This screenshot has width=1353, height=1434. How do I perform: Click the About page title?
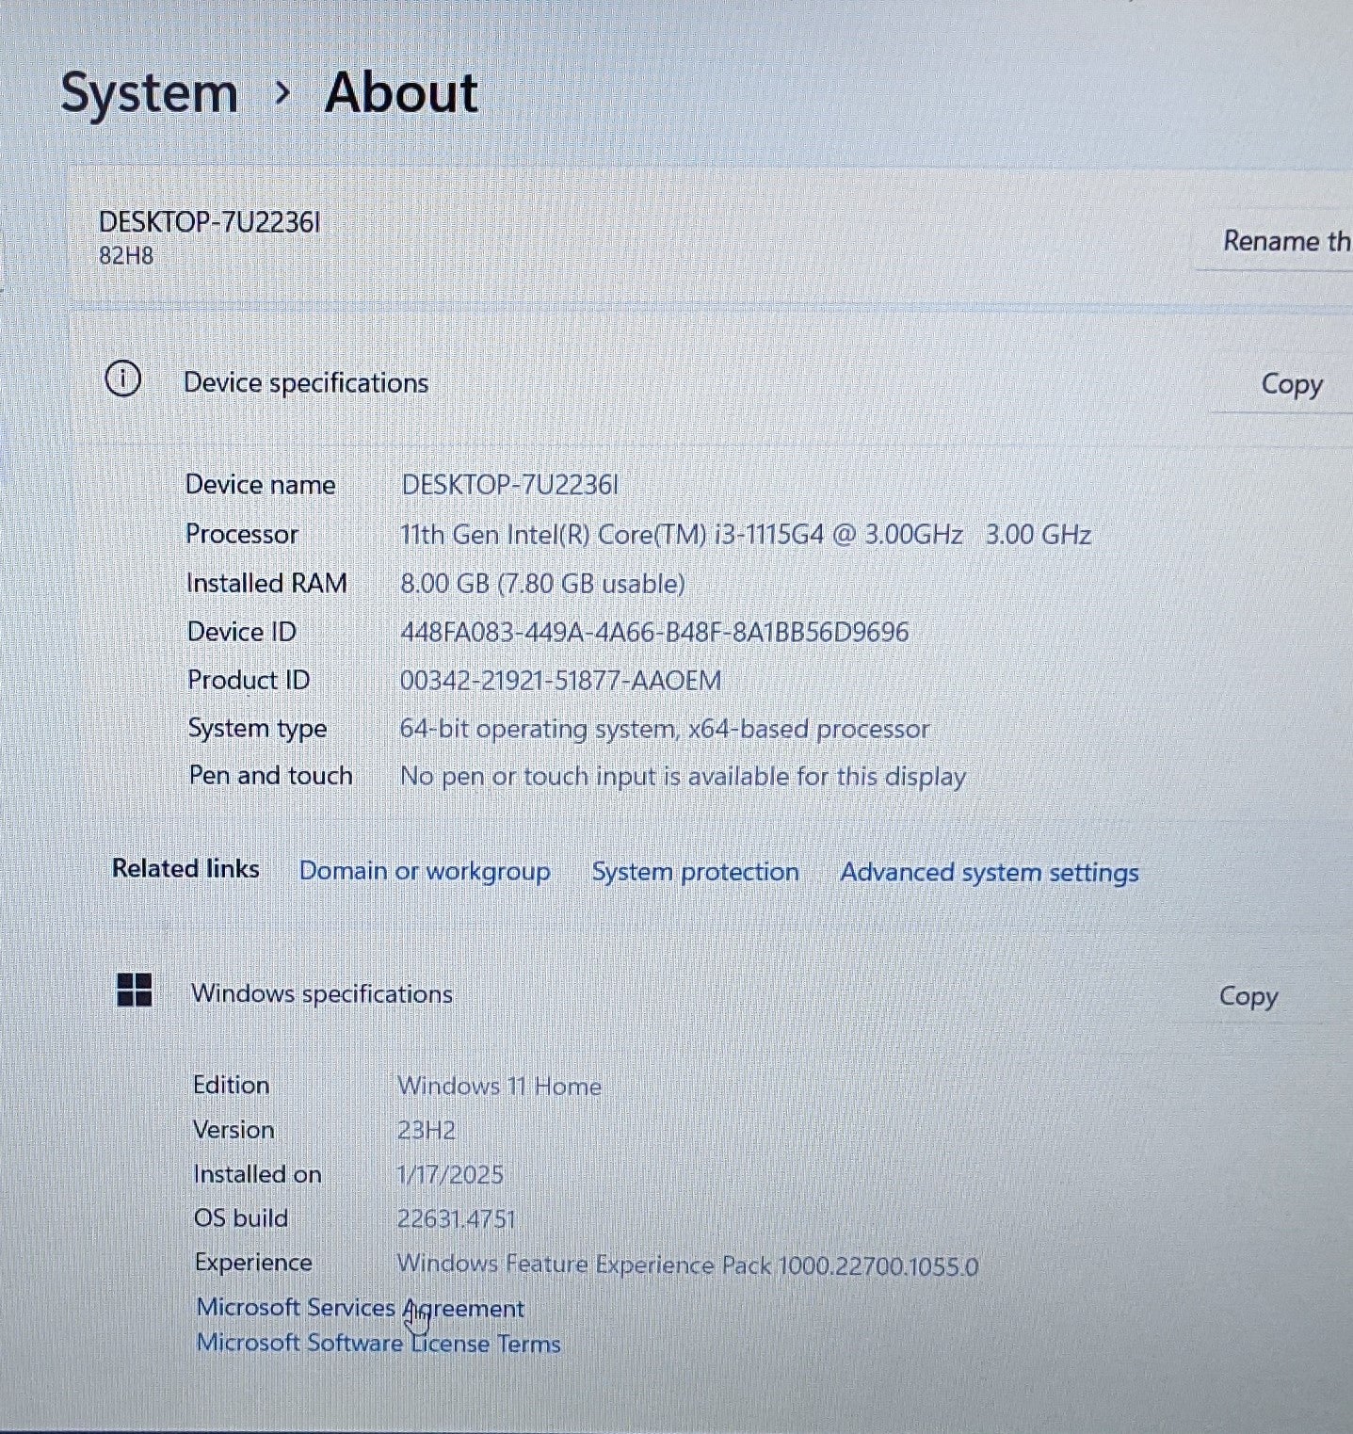click(x=401, y=92)
